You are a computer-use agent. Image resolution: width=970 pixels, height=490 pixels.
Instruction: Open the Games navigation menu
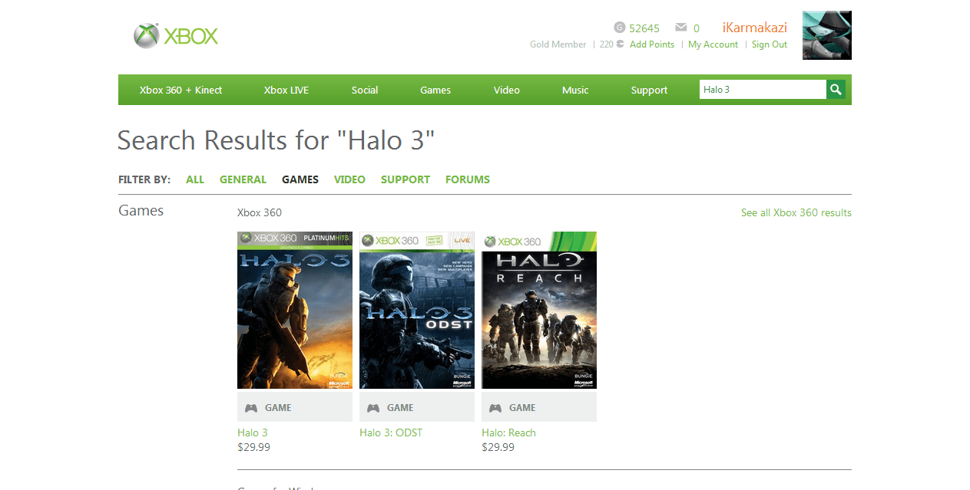coord(435,90)
